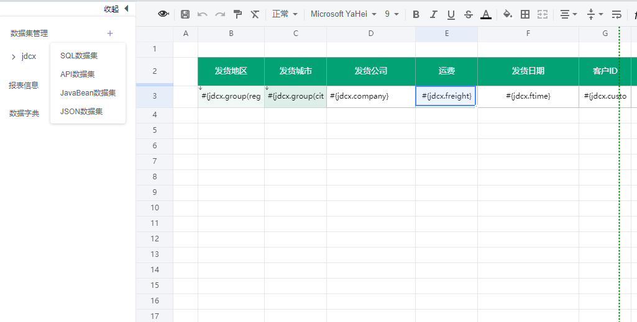Screen dimensions: 637x322
Task: Toggle underline formatting
Action: coord(451,15)
